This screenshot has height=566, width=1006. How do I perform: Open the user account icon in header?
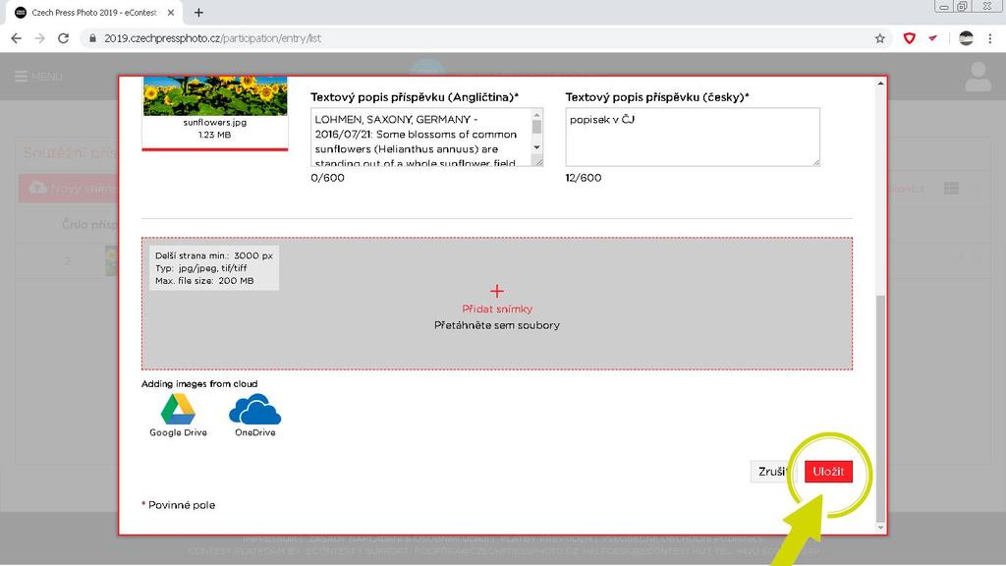pos(978,77)
